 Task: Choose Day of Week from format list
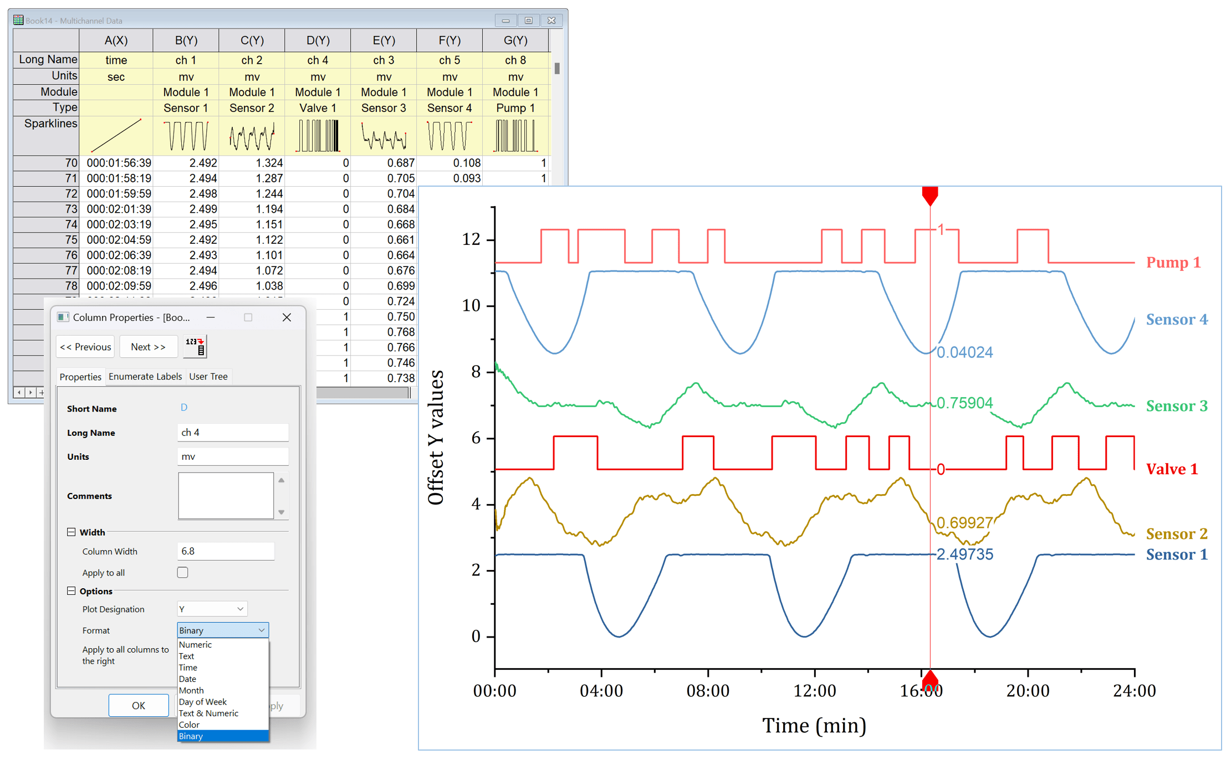click(x=202, y=702)
